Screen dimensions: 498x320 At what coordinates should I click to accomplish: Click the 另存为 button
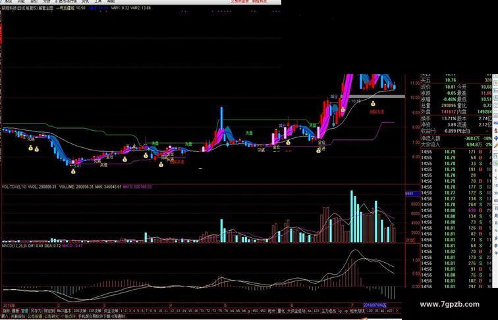(36, 311)
